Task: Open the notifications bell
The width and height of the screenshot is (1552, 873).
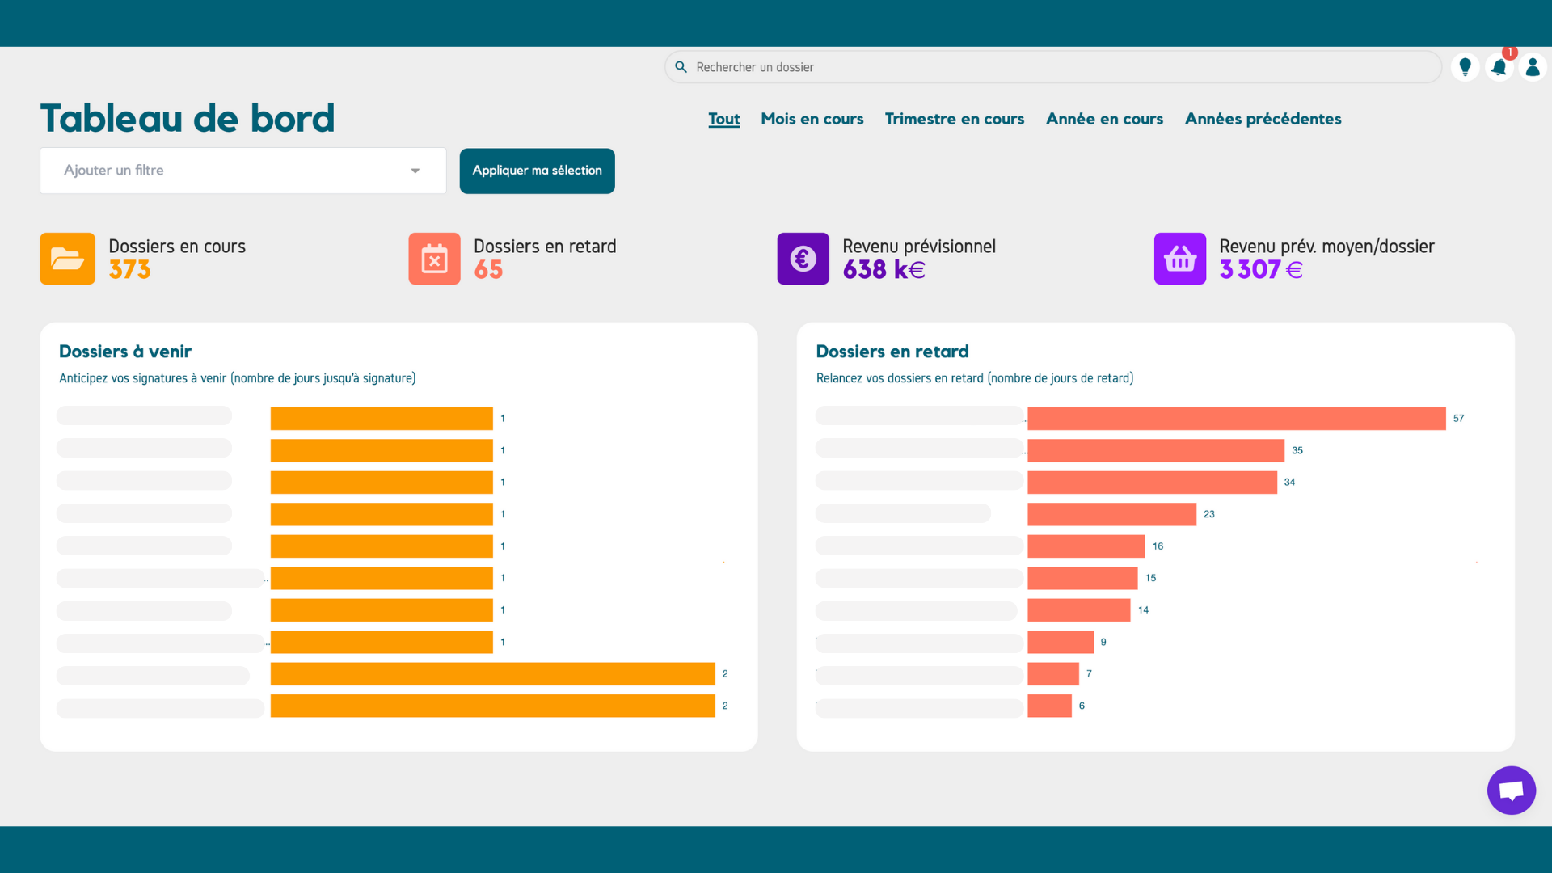Action: (x=1499, y=67)
